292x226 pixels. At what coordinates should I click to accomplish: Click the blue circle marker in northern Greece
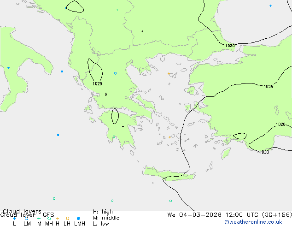115,73
